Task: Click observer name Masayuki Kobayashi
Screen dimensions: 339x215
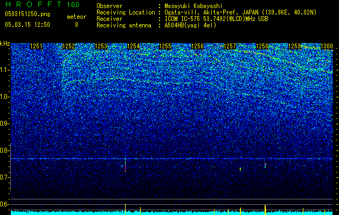Action: coord(193,6)
